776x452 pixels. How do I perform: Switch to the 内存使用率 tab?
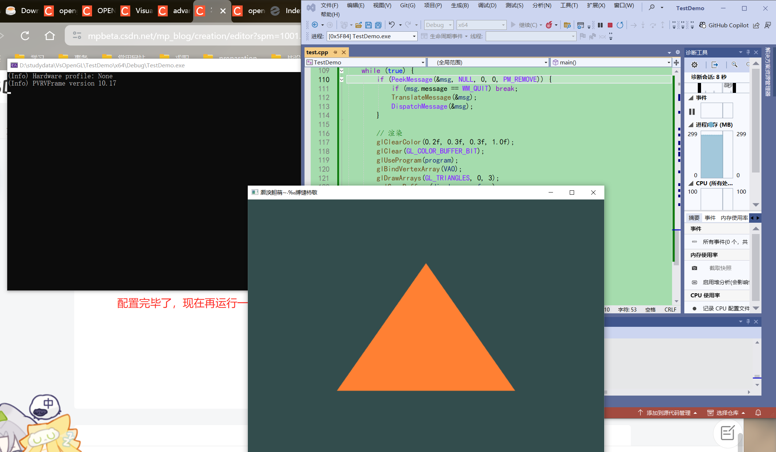point(734,218)
